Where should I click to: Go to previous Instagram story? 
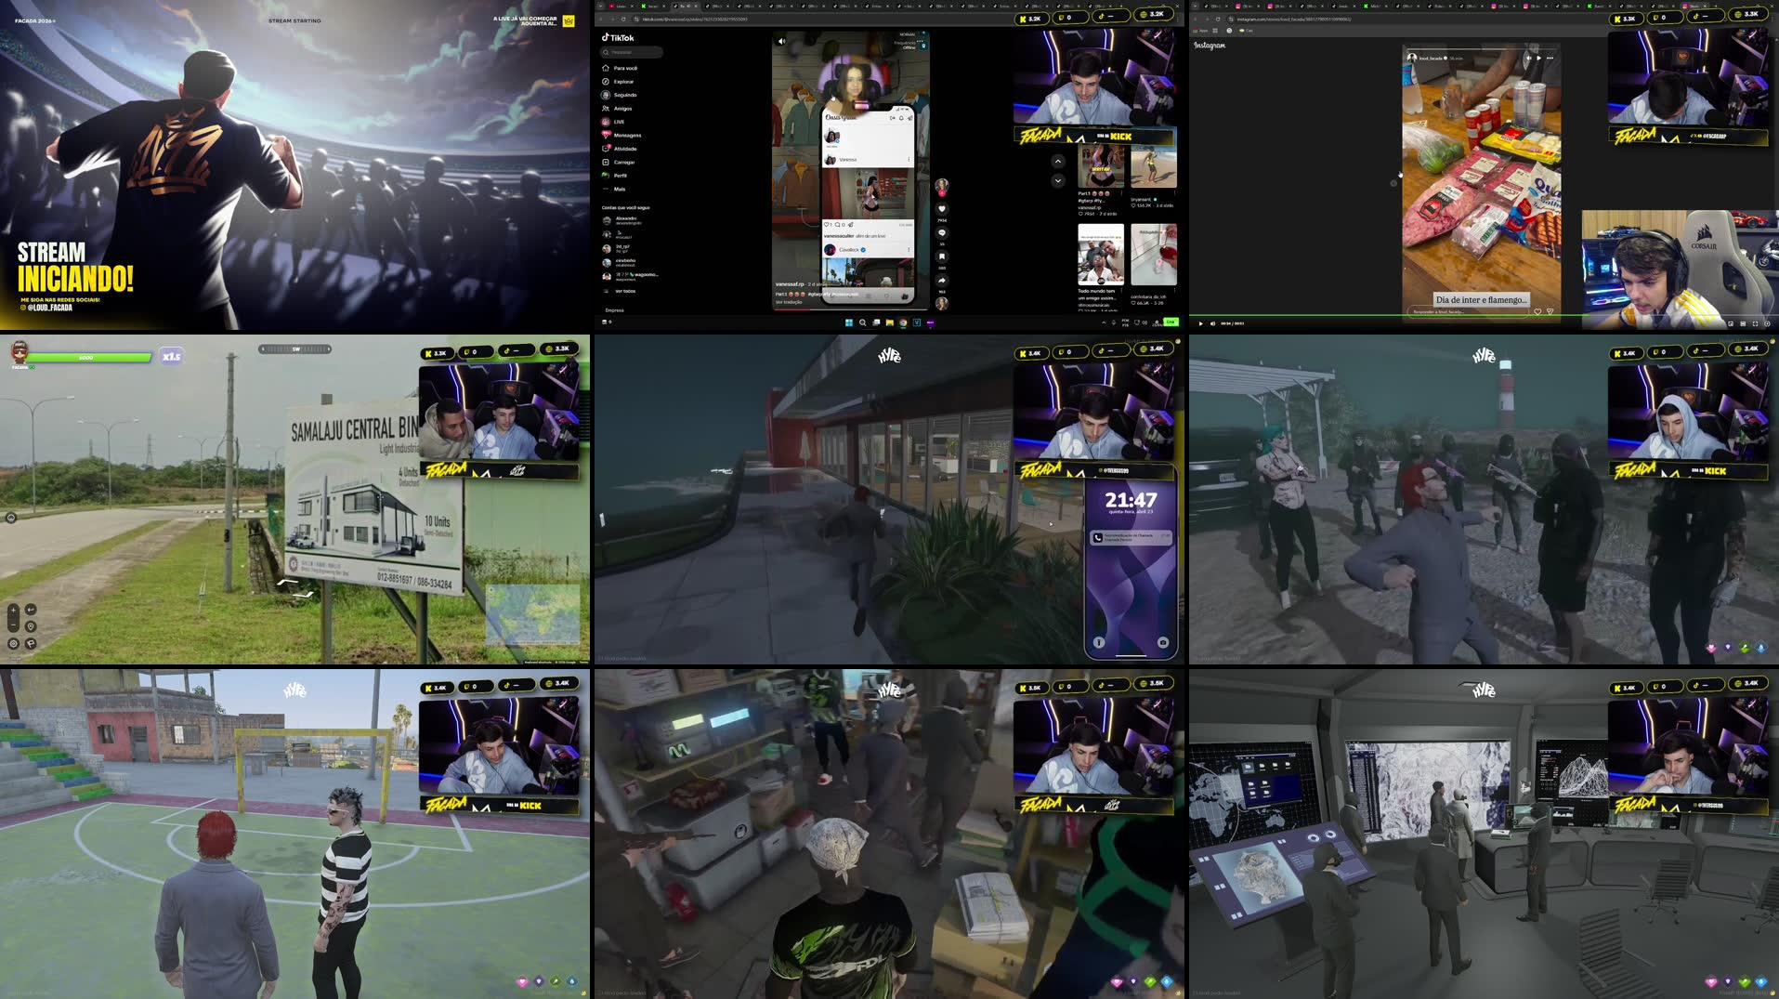pyautogui.click(x=1393, y=183)
